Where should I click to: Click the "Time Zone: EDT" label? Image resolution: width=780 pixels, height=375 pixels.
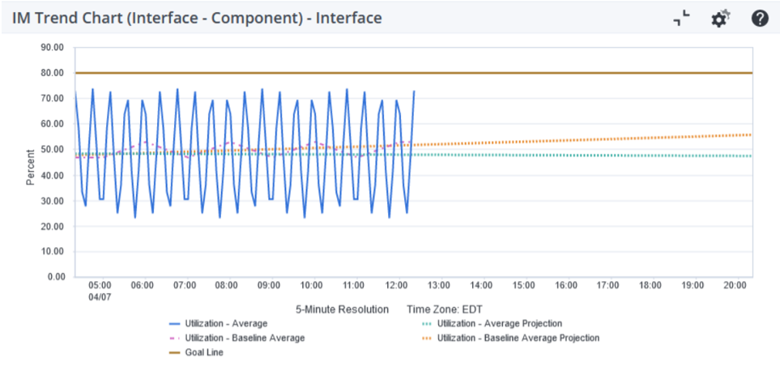pos(445,309)
